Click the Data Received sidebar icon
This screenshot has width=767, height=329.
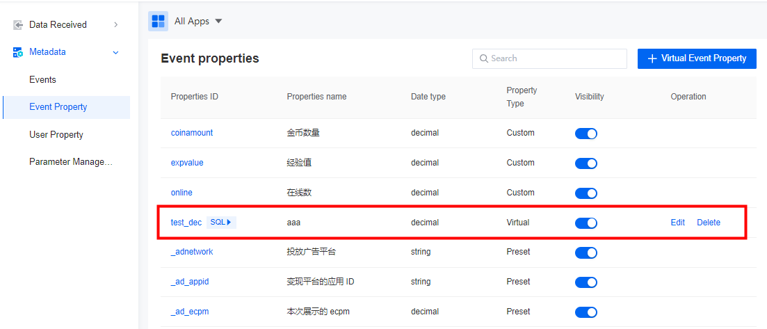(18, 25)
